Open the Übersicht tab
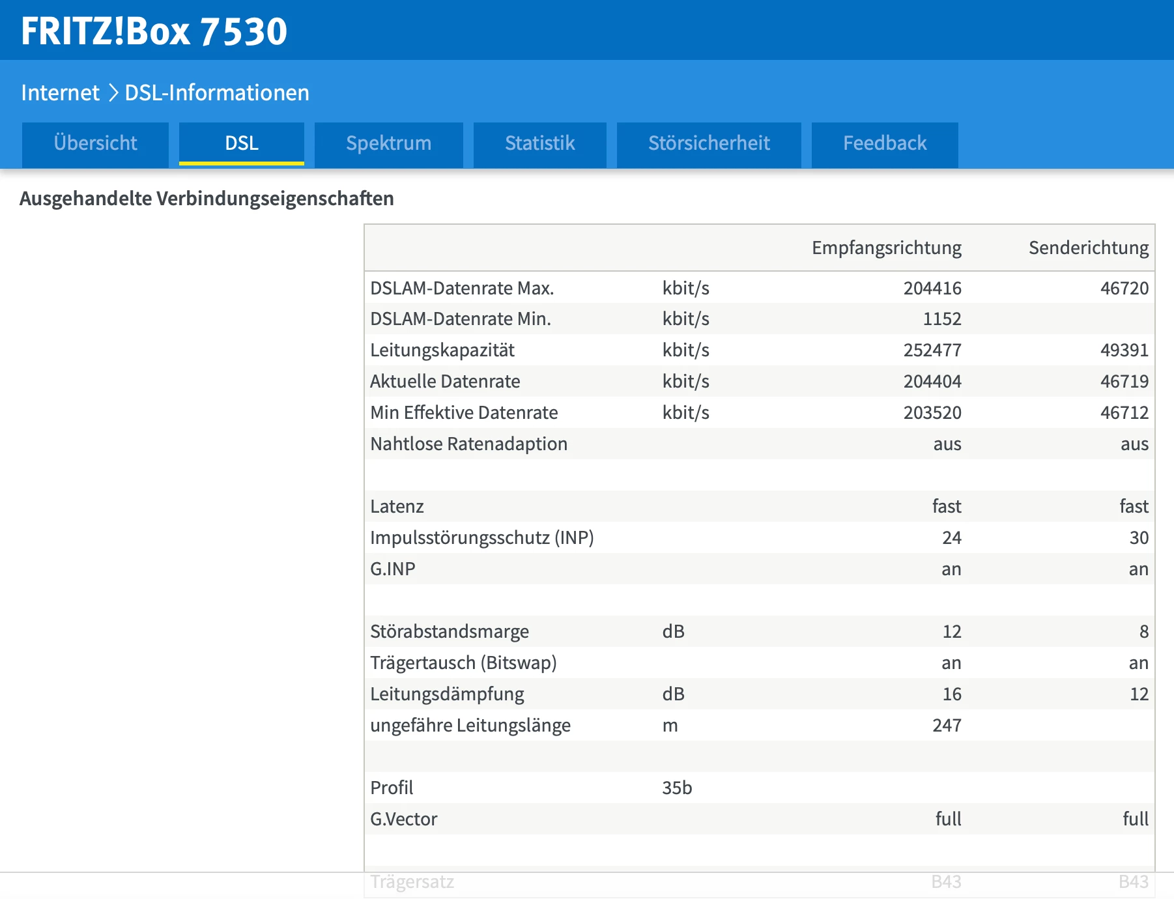The height and width of the screenshot is (899, 1174). point(95,143)
